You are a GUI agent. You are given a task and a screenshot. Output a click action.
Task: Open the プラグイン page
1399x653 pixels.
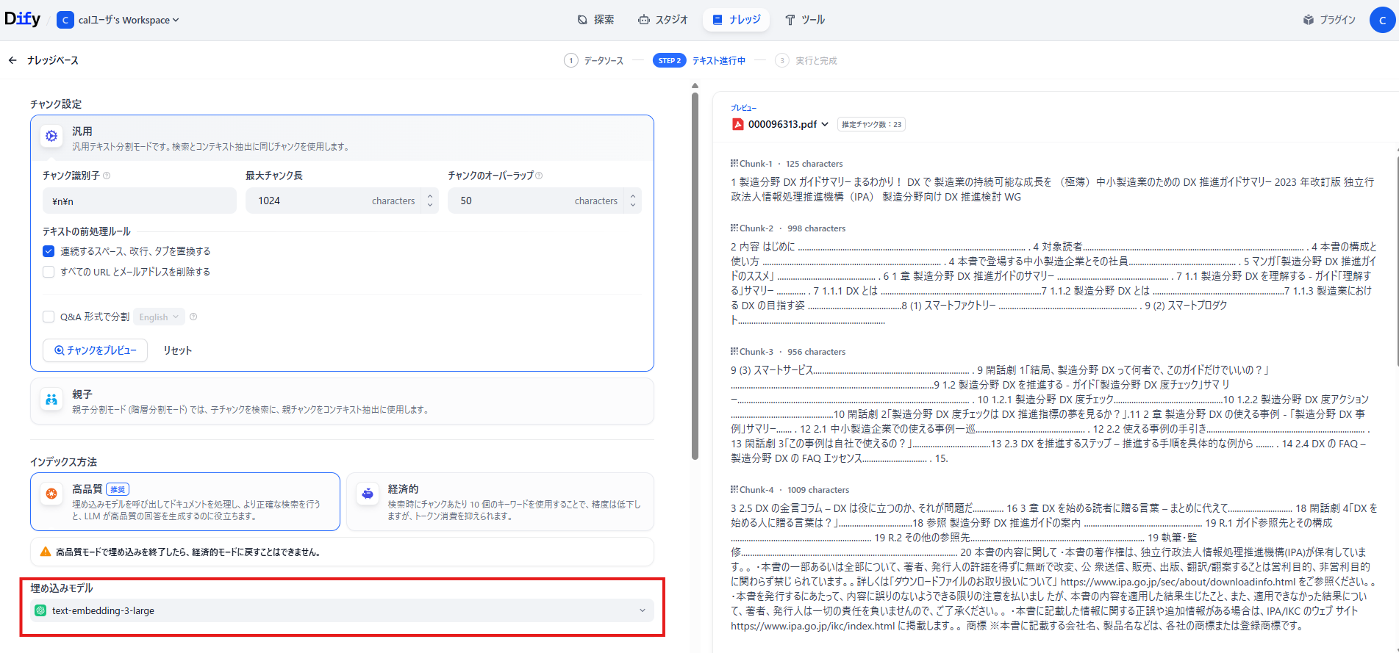click(1329, 20)
